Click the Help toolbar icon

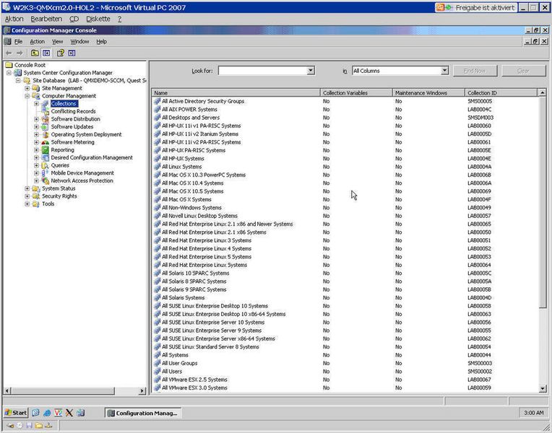61,53
